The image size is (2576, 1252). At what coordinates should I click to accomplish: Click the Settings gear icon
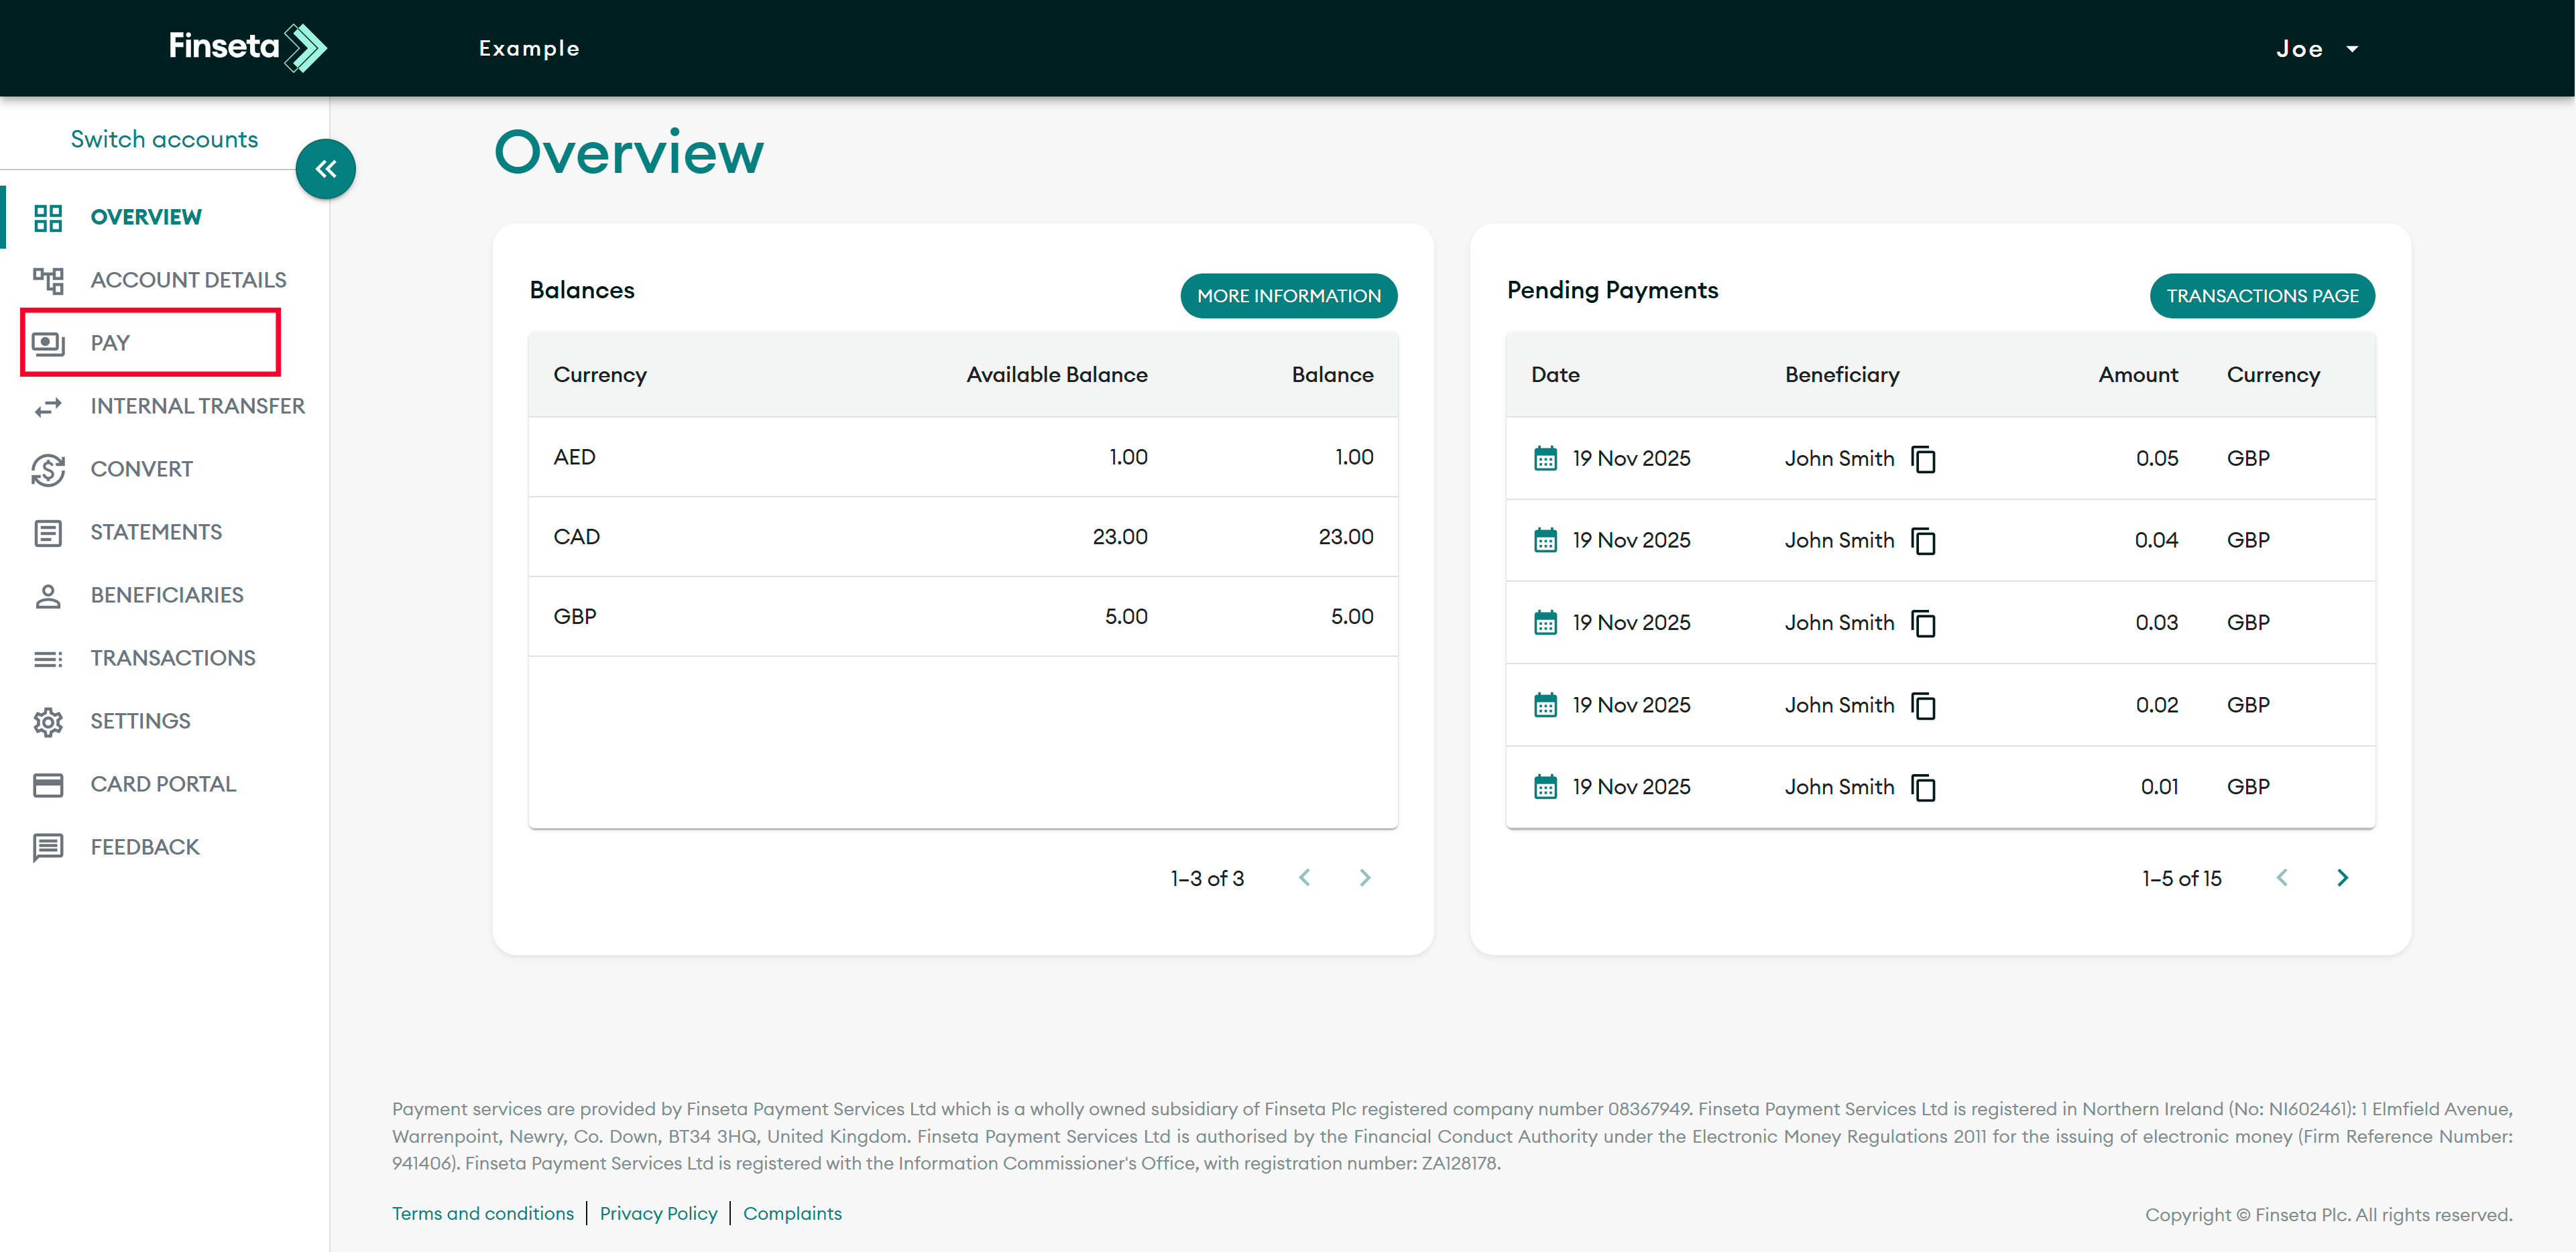[48, 721]
